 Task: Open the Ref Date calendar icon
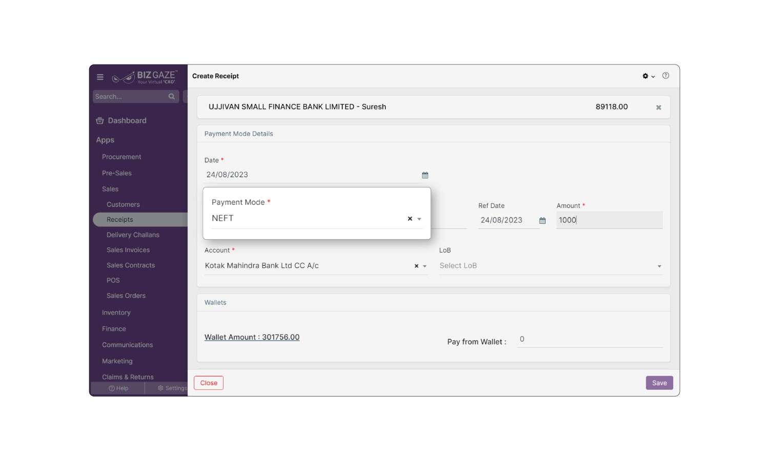(x=542, y=221)
